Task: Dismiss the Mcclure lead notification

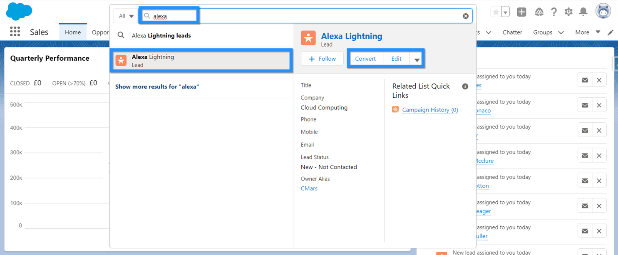Action: pyautogui.click(x=599, y=156)
